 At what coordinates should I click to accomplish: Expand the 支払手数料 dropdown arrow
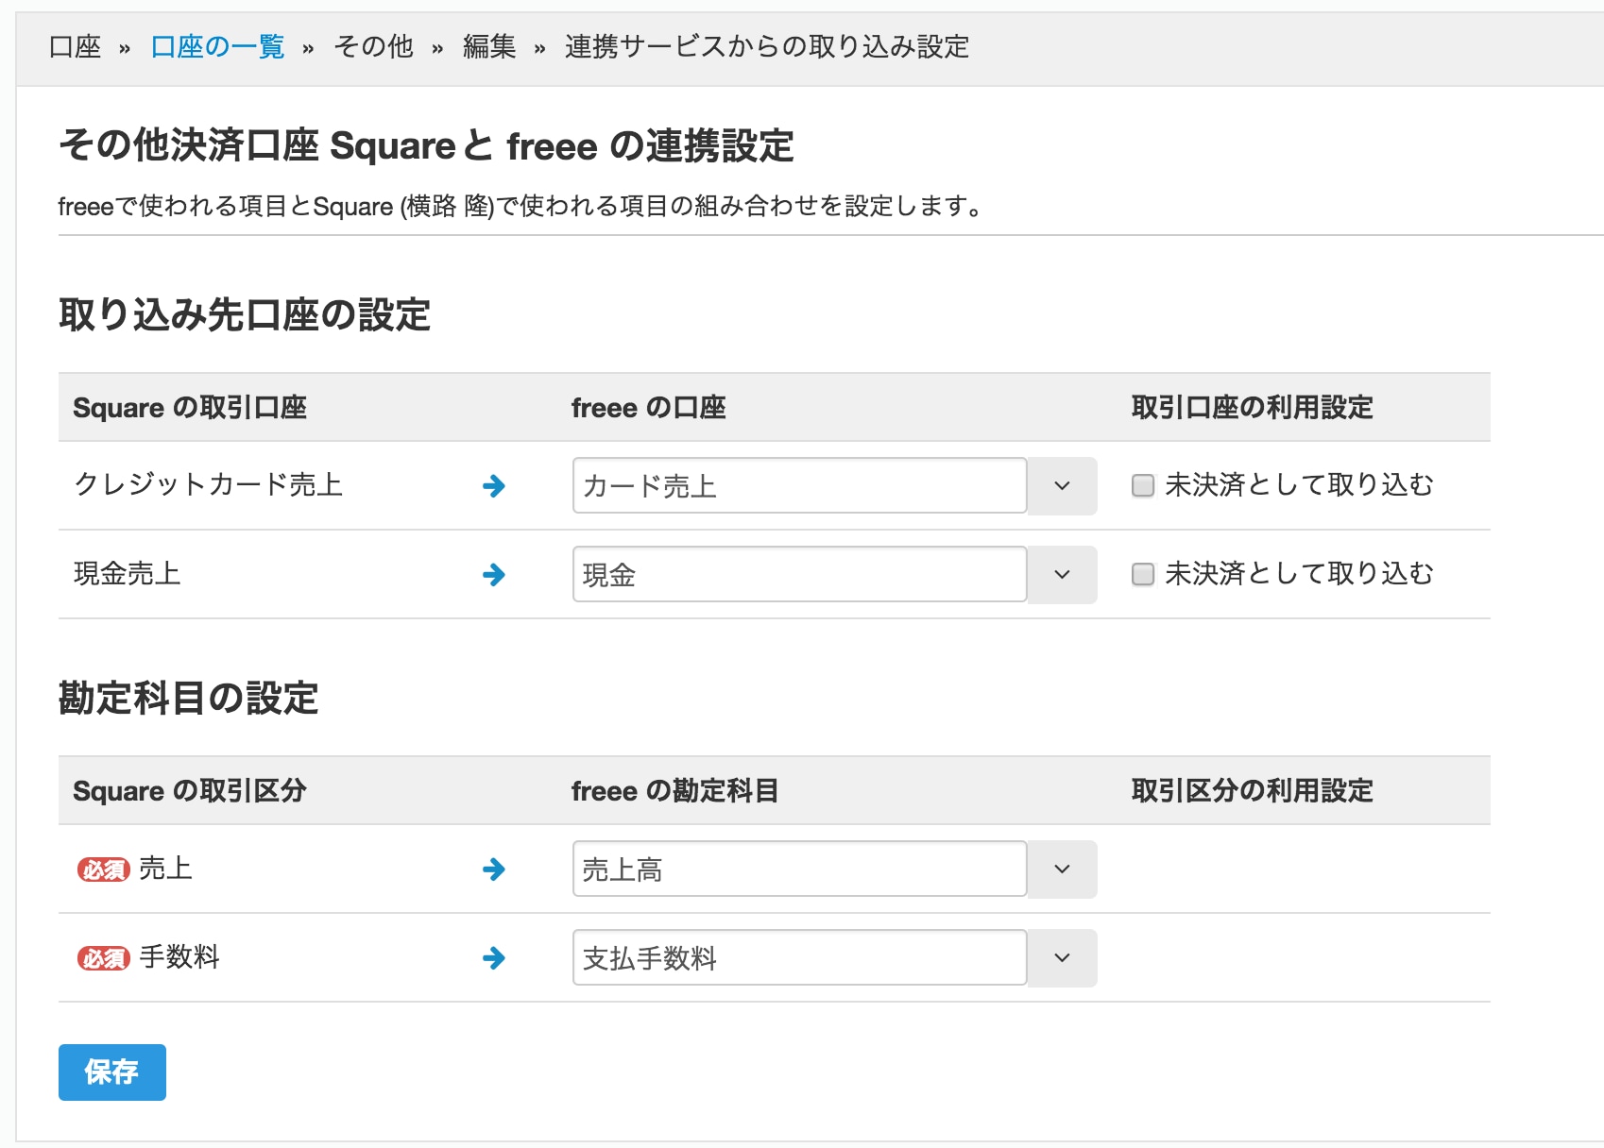1062,957
